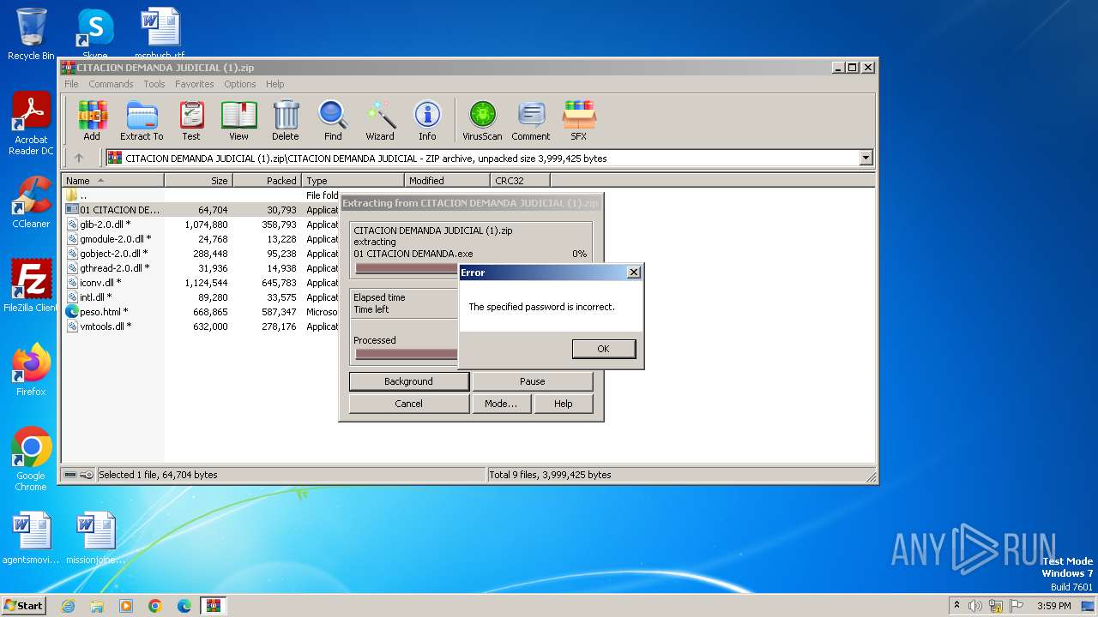This screenshot has width=1098, height=617.
Task: Click the Chrome icon in the taskbar
Action: pyautogui.click(x=155, y=606)
